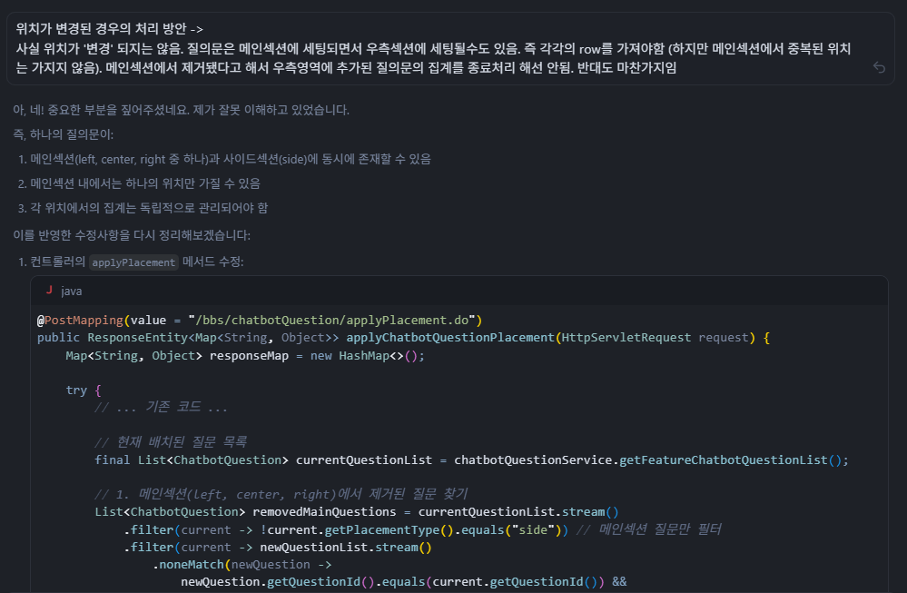Click the "// 현재 배치된 질문 목록" comment
This screenshot has height=593, width=907.
tap(171, 442)
